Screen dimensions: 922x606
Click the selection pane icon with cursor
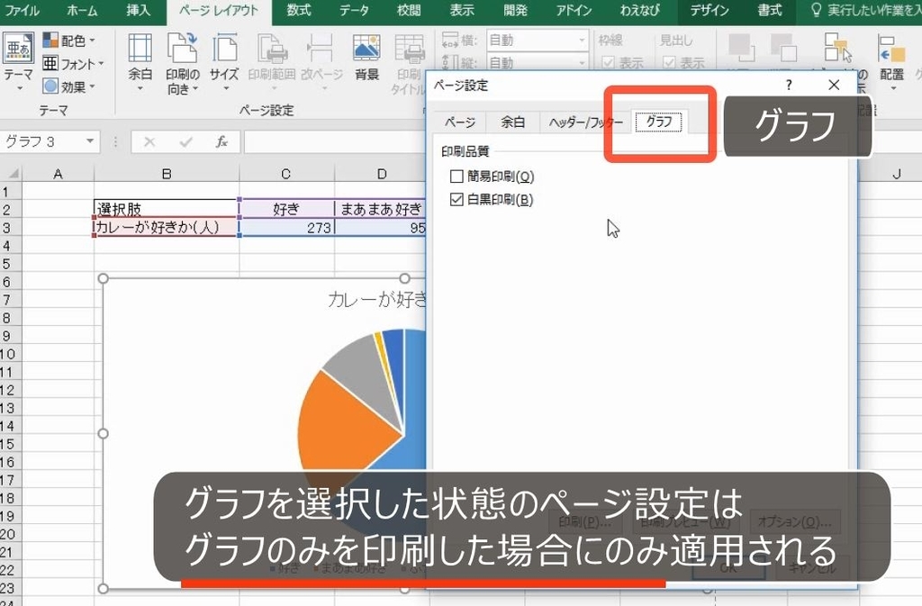(838, 47)
